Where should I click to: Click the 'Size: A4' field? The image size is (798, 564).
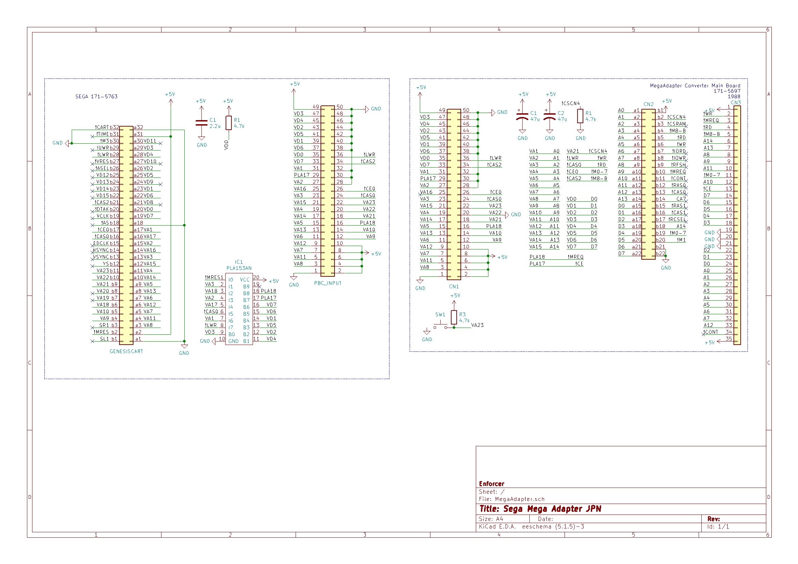491,519
